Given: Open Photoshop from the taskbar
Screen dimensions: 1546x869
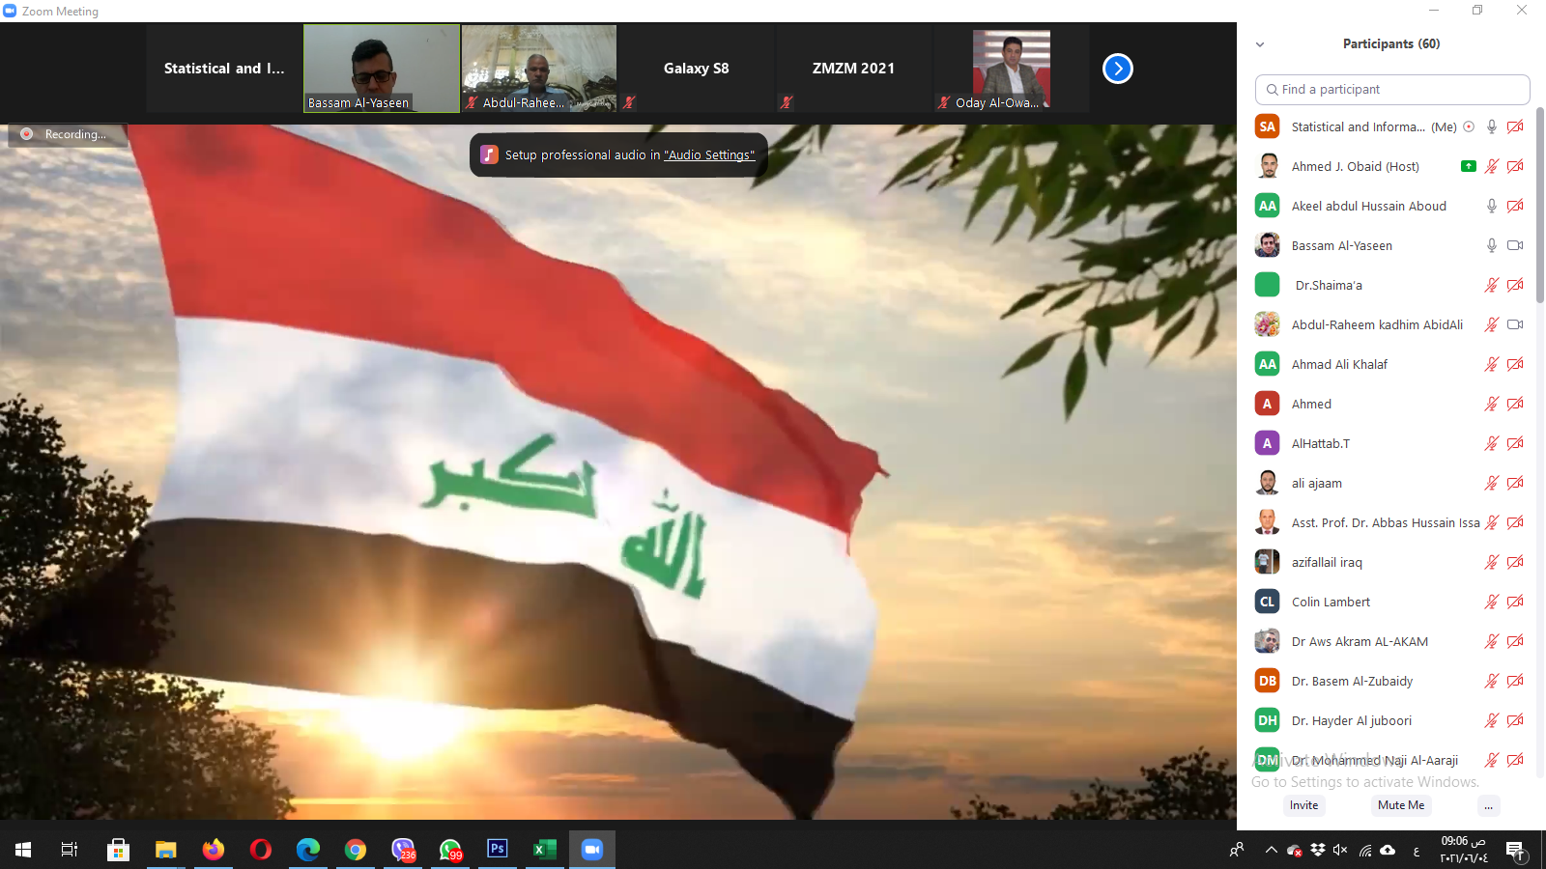Looking at the screenshot, I should (497, 849).
